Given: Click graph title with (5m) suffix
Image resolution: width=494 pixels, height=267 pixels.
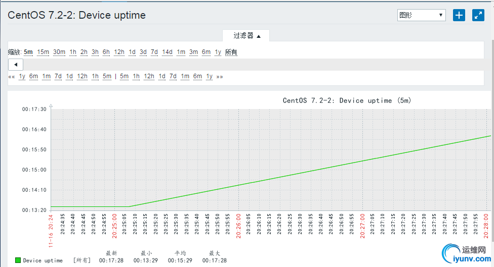Looking at the screenshot, I should click(x=347, y=100).
